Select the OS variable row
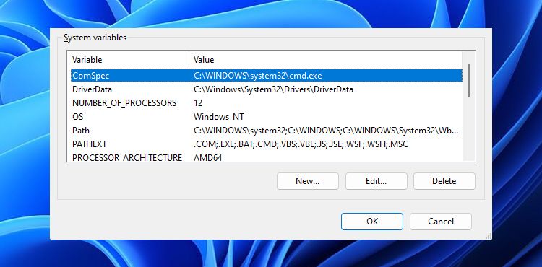The image size is (542, 267). click(267, 117)
